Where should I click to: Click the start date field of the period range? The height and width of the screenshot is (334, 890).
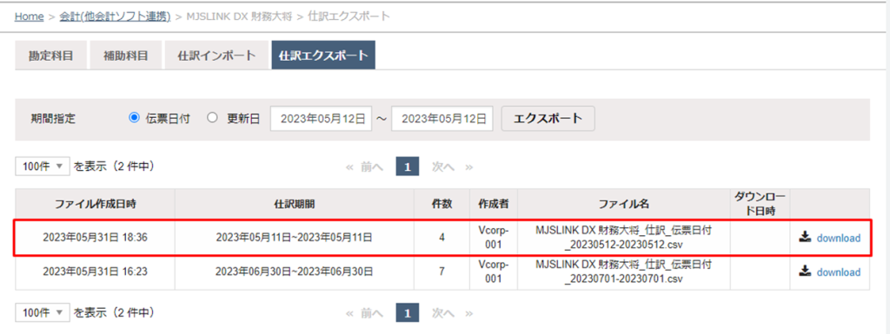[321, 119]
